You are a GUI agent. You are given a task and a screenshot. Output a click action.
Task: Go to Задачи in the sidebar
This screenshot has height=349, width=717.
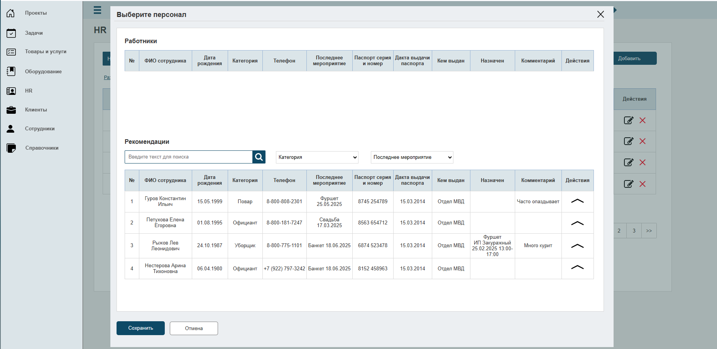34,33
